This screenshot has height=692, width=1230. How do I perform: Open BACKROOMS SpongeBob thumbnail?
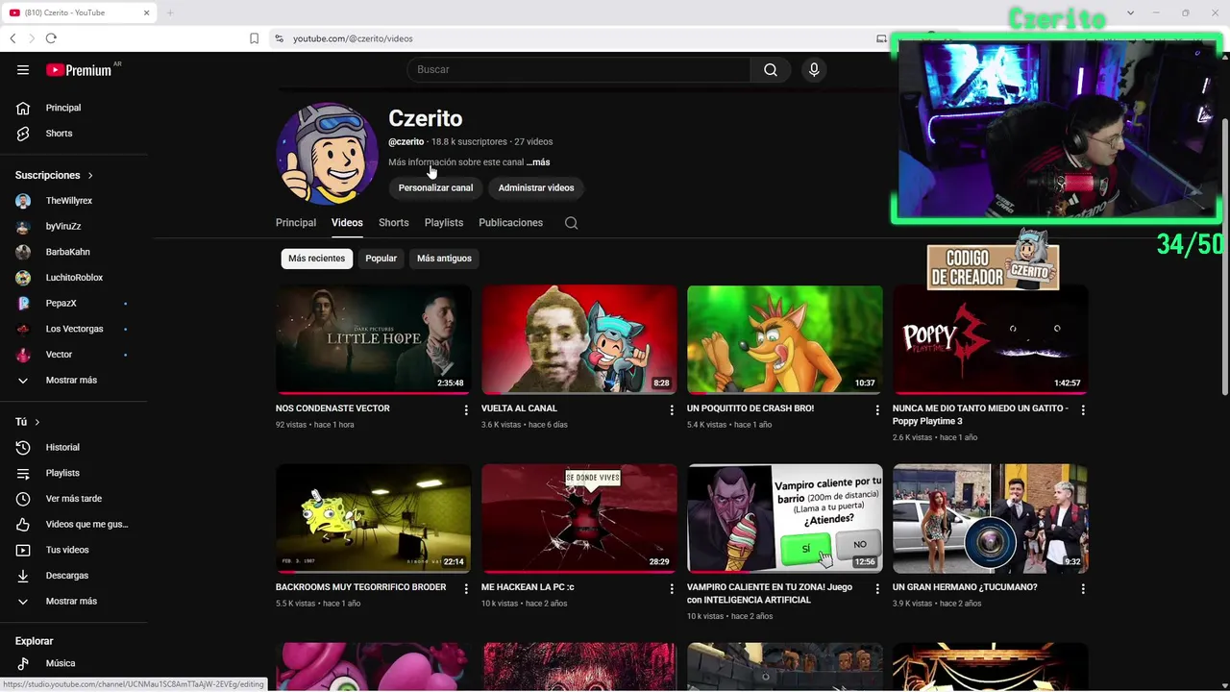(374, 519)
